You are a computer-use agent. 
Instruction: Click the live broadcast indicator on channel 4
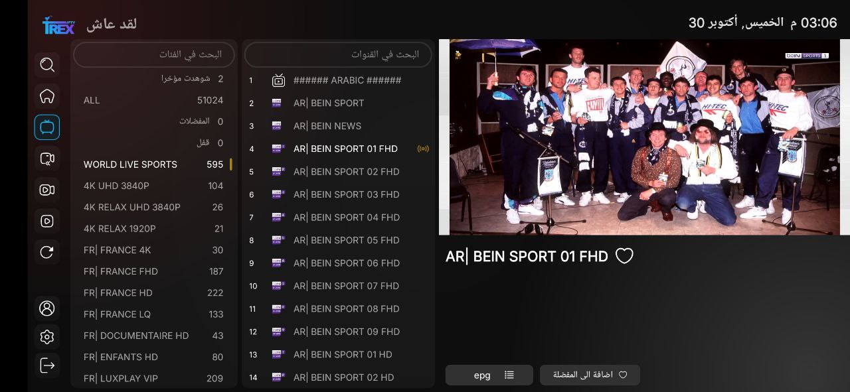click(x=423, y=149)
